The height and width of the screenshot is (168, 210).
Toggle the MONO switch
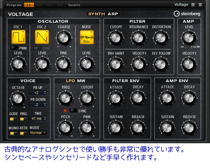[x=14, y=133]
